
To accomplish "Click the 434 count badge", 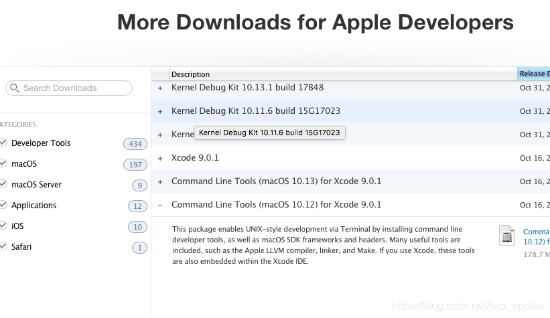I will point(135,144).
